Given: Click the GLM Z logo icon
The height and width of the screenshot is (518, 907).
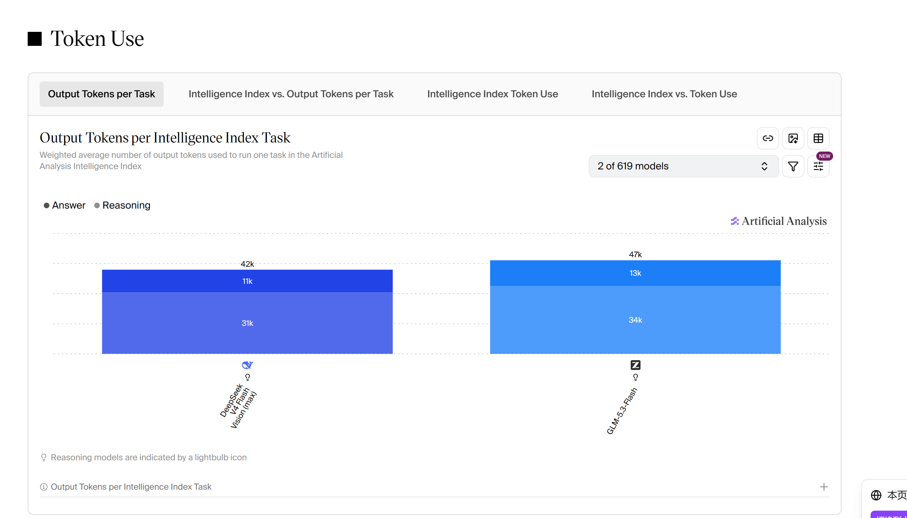Looking at the screenshot, I should click(x=635, y=365).
